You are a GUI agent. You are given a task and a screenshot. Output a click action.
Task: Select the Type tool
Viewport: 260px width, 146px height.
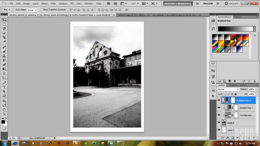pos(4,87)
